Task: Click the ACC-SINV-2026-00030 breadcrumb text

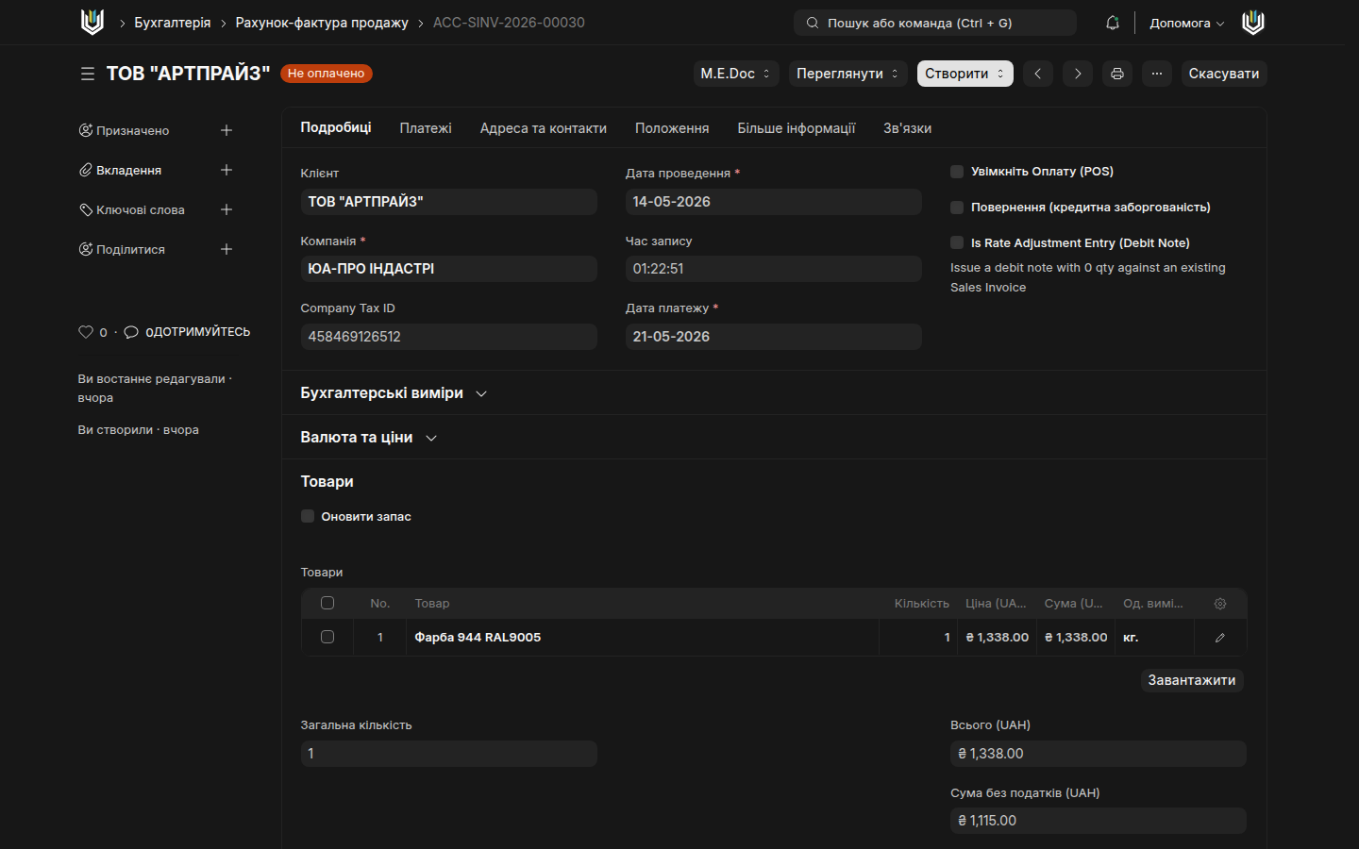Action: coord(509,23)
